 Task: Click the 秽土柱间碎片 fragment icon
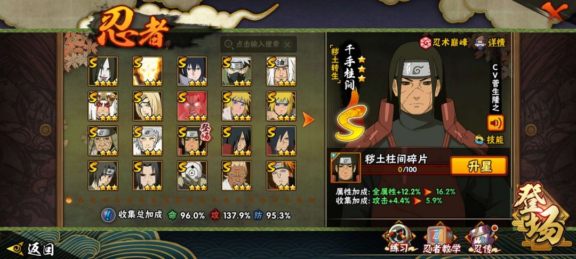346,168
